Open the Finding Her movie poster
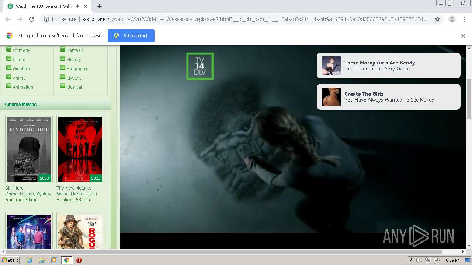 (x=29, y=149)
